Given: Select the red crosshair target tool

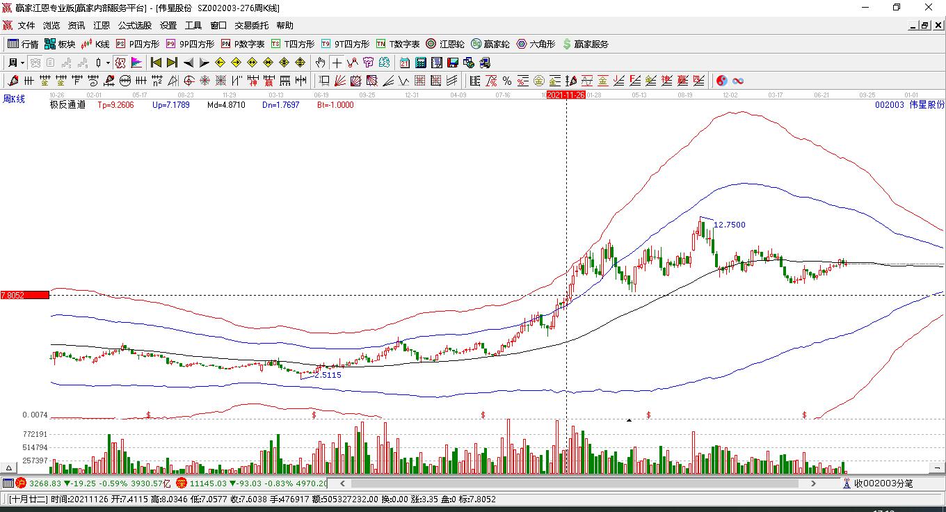Looking at the screenshot, I should [x=189, y=81].
